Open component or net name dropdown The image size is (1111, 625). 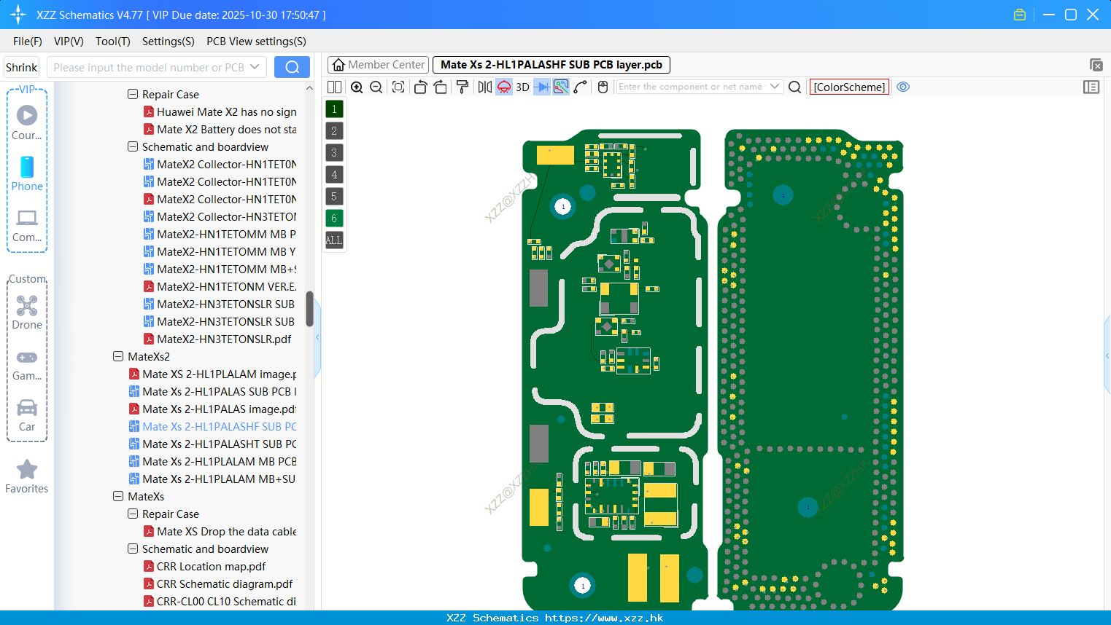(x=775, y=87)
